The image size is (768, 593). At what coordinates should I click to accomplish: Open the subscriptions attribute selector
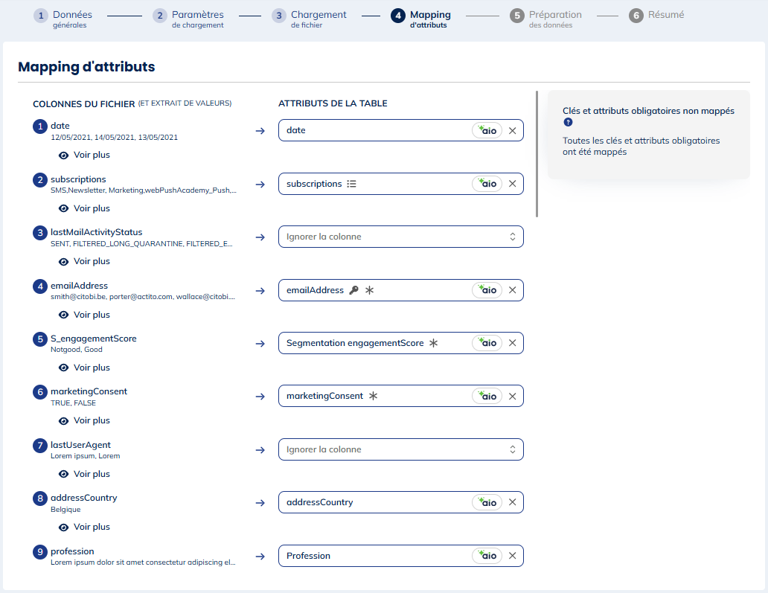point(372,184)
